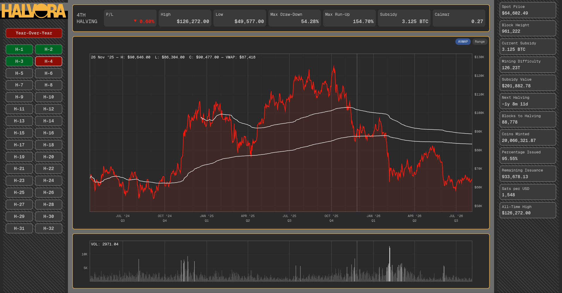Toggle Year-Over-Year view
Viewport: 562px width, 293px height.
34,33
